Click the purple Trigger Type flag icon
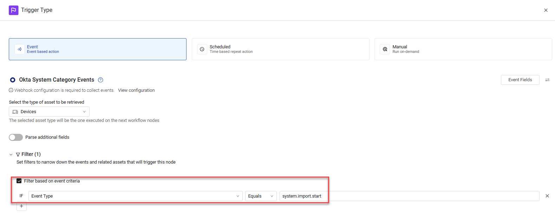 13,10
